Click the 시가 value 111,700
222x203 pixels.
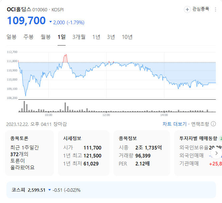tap(93, 148)
